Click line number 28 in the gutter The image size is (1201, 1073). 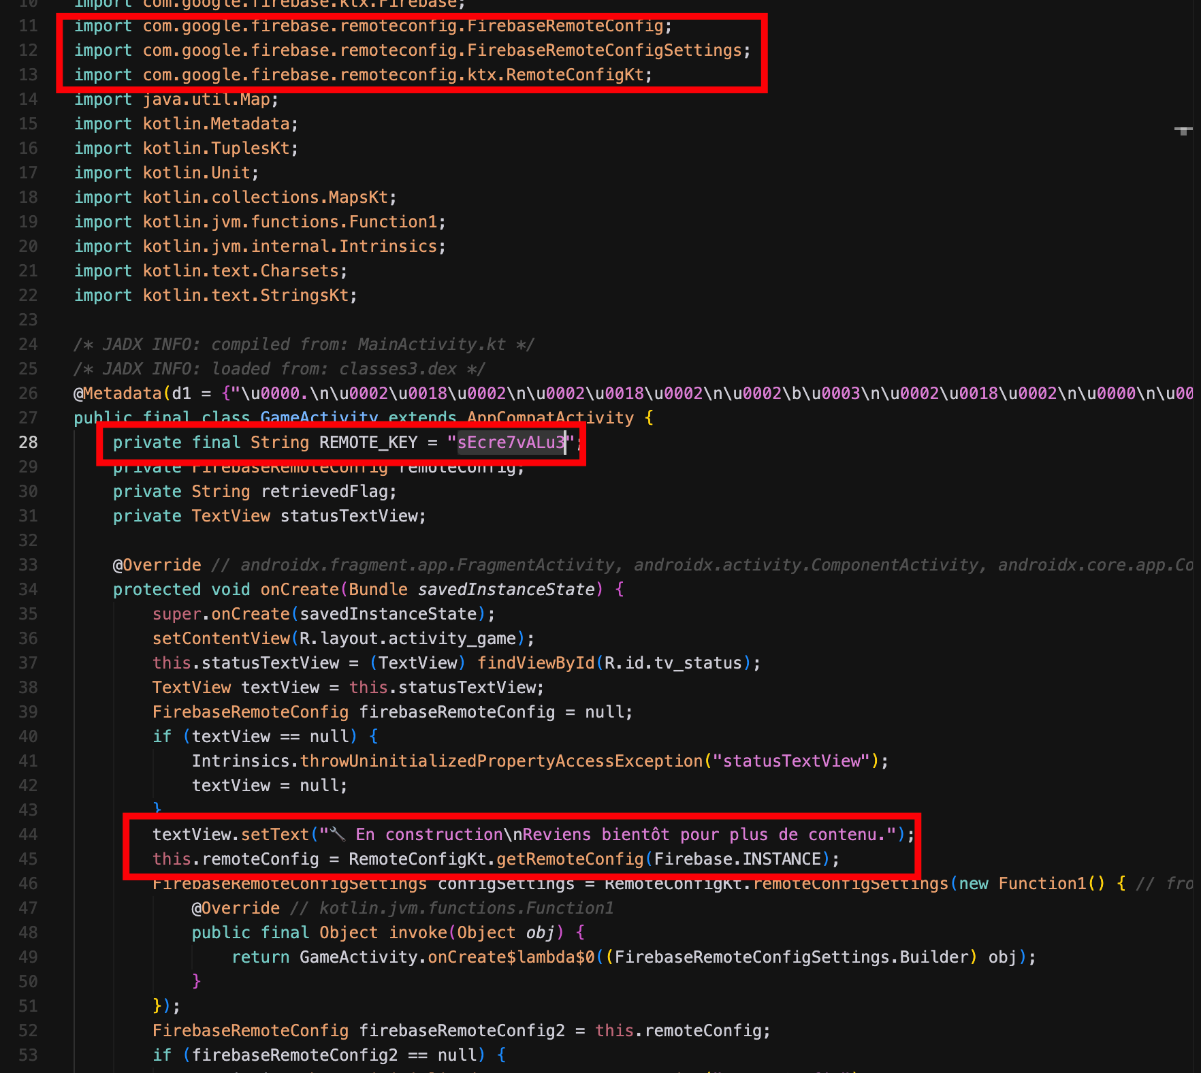click(28, 442)
